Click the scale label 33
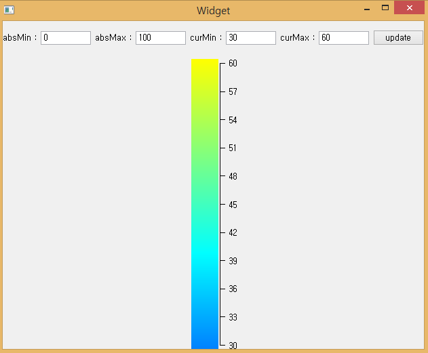The image size is (428, 353). click(x=233, y=317)
